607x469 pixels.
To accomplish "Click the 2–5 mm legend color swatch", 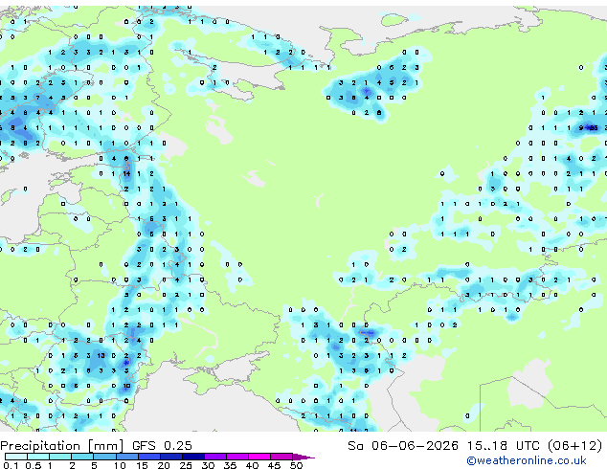I will tap(82, 457).
